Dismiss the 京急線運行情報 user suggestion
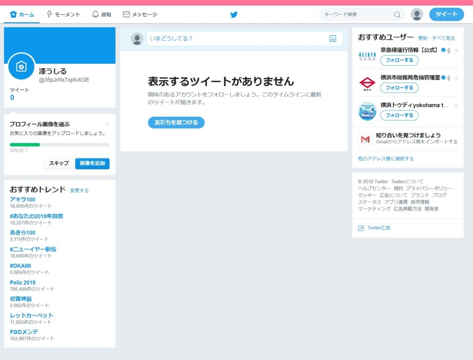Image resolution: width=473 pixels, height=360 pixels. pos(456,50)
